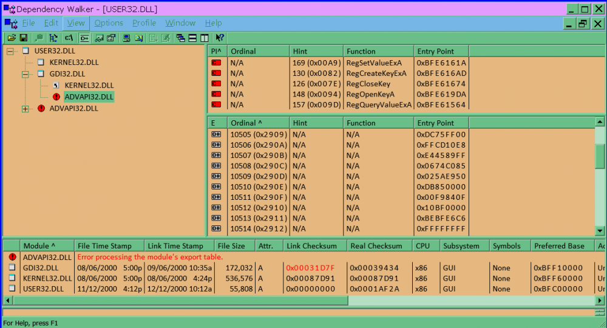
Task: Click the module list horizontal scrollbar thumb
Action: (176, 300)
